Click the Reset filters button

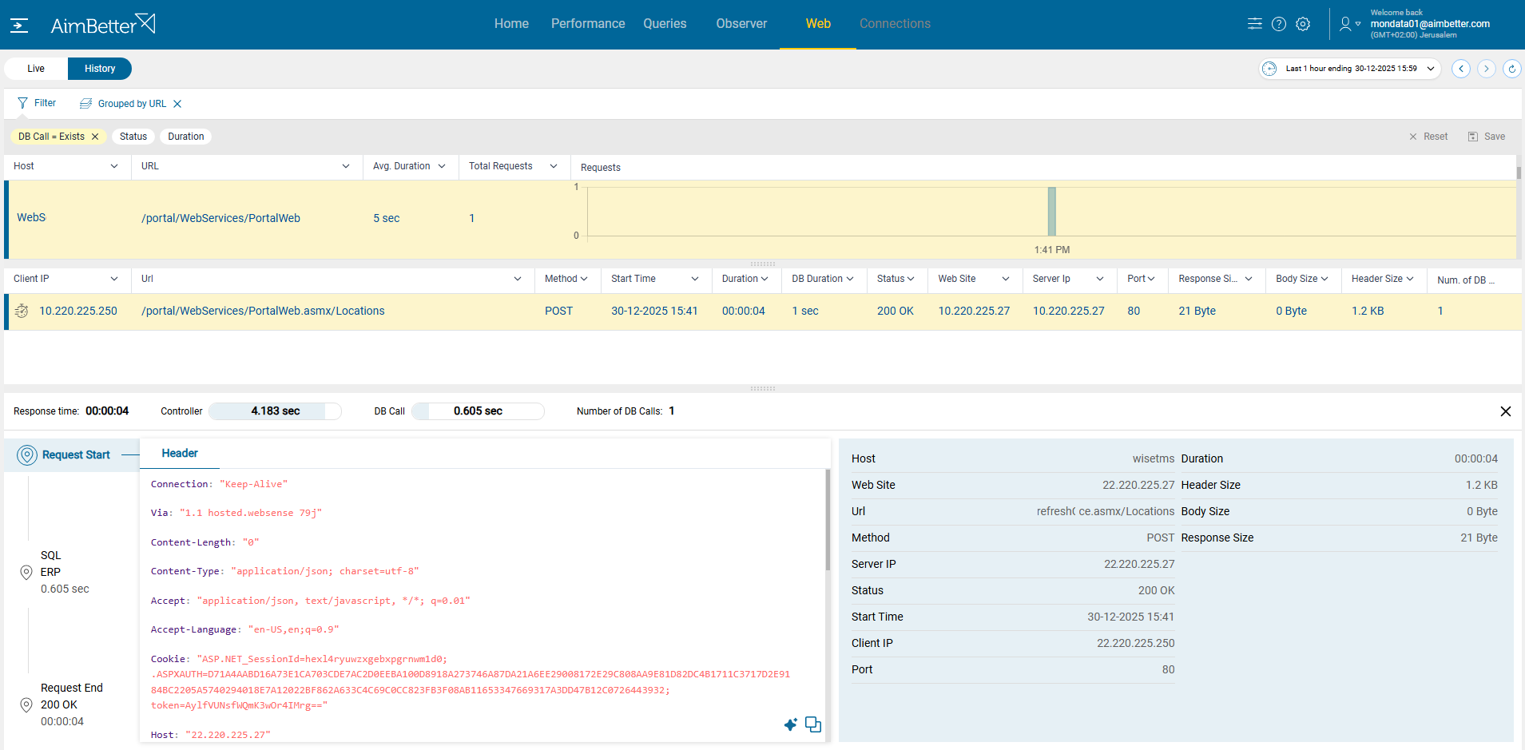[x=1428, y=137]
